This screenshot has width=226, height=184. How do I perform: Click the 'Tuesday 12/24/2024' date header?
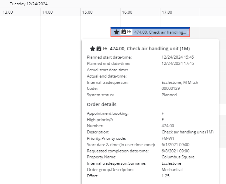[x=29, y=4]
